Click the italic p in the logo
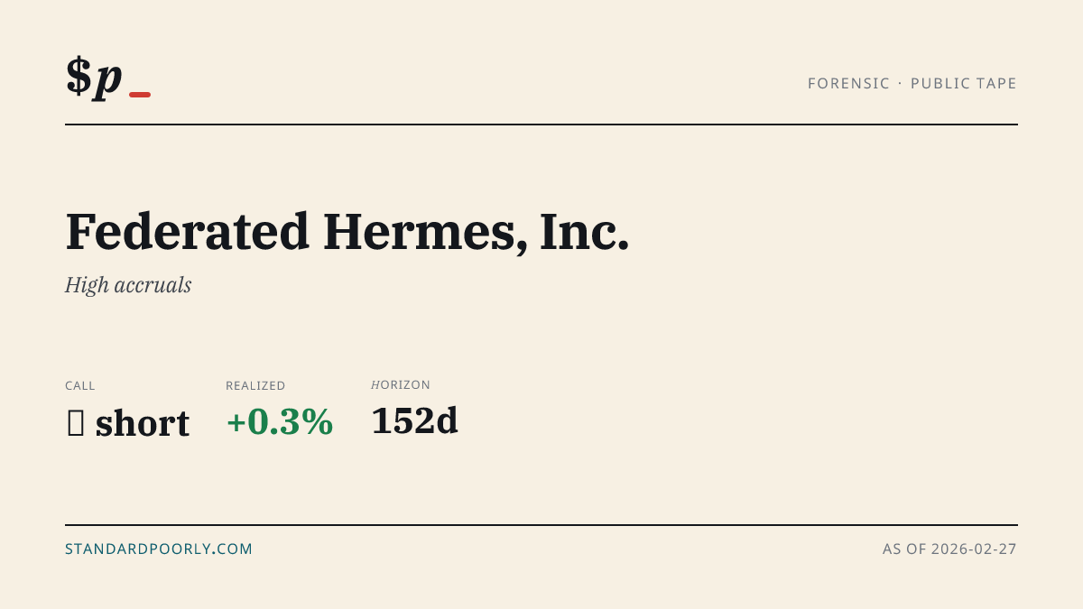 click(108, 80)
